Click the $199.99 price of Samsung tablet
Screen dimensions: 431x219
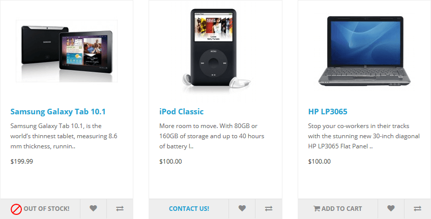click(22, 162)
